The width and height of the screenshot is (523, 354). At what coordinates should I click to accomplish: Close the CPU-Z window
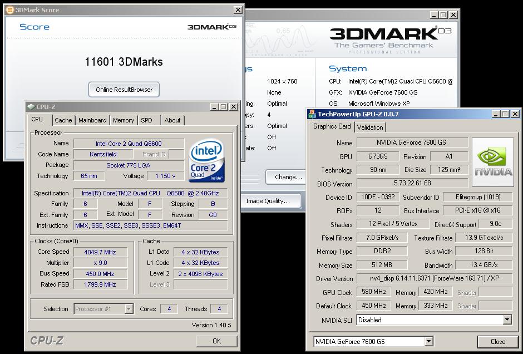(x=234, y=107)
